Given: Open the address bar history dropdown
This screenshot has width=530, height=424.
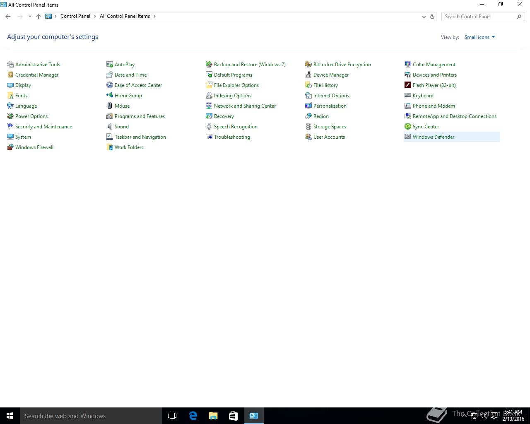Looking at the screenshot, I should coord(424,17).
